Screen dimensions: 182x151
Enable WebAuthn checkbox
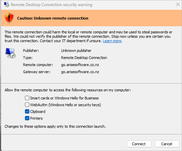pos(27,105)
